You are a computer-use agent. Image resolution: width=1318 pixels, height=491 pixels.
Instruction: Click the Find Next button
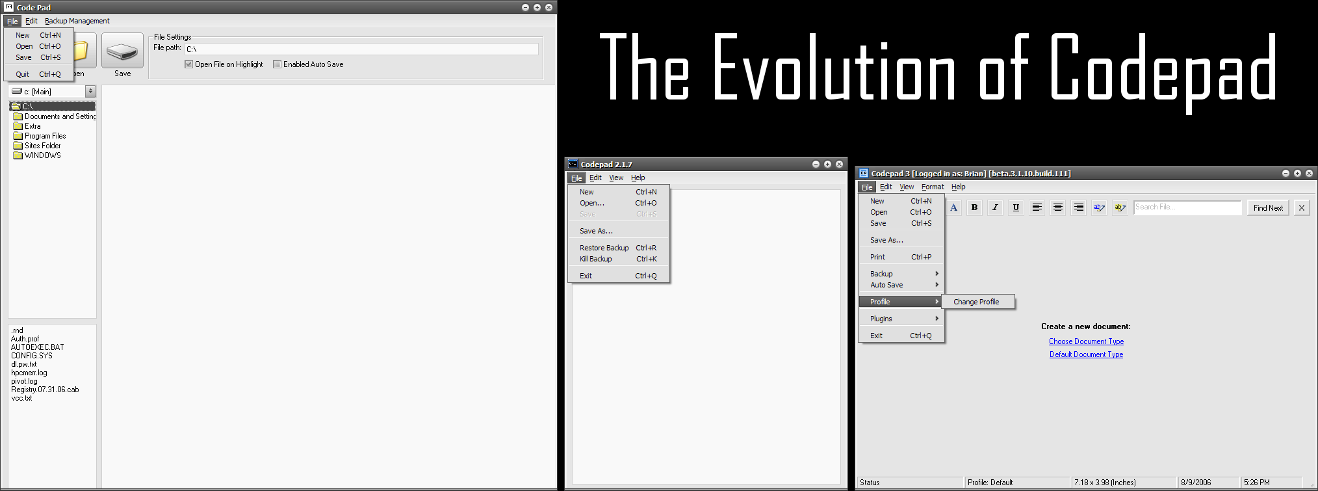[x=1268, y=207]
